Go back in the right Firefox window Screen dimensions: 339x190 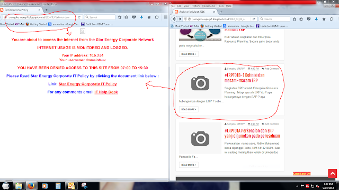coord(174,19)
